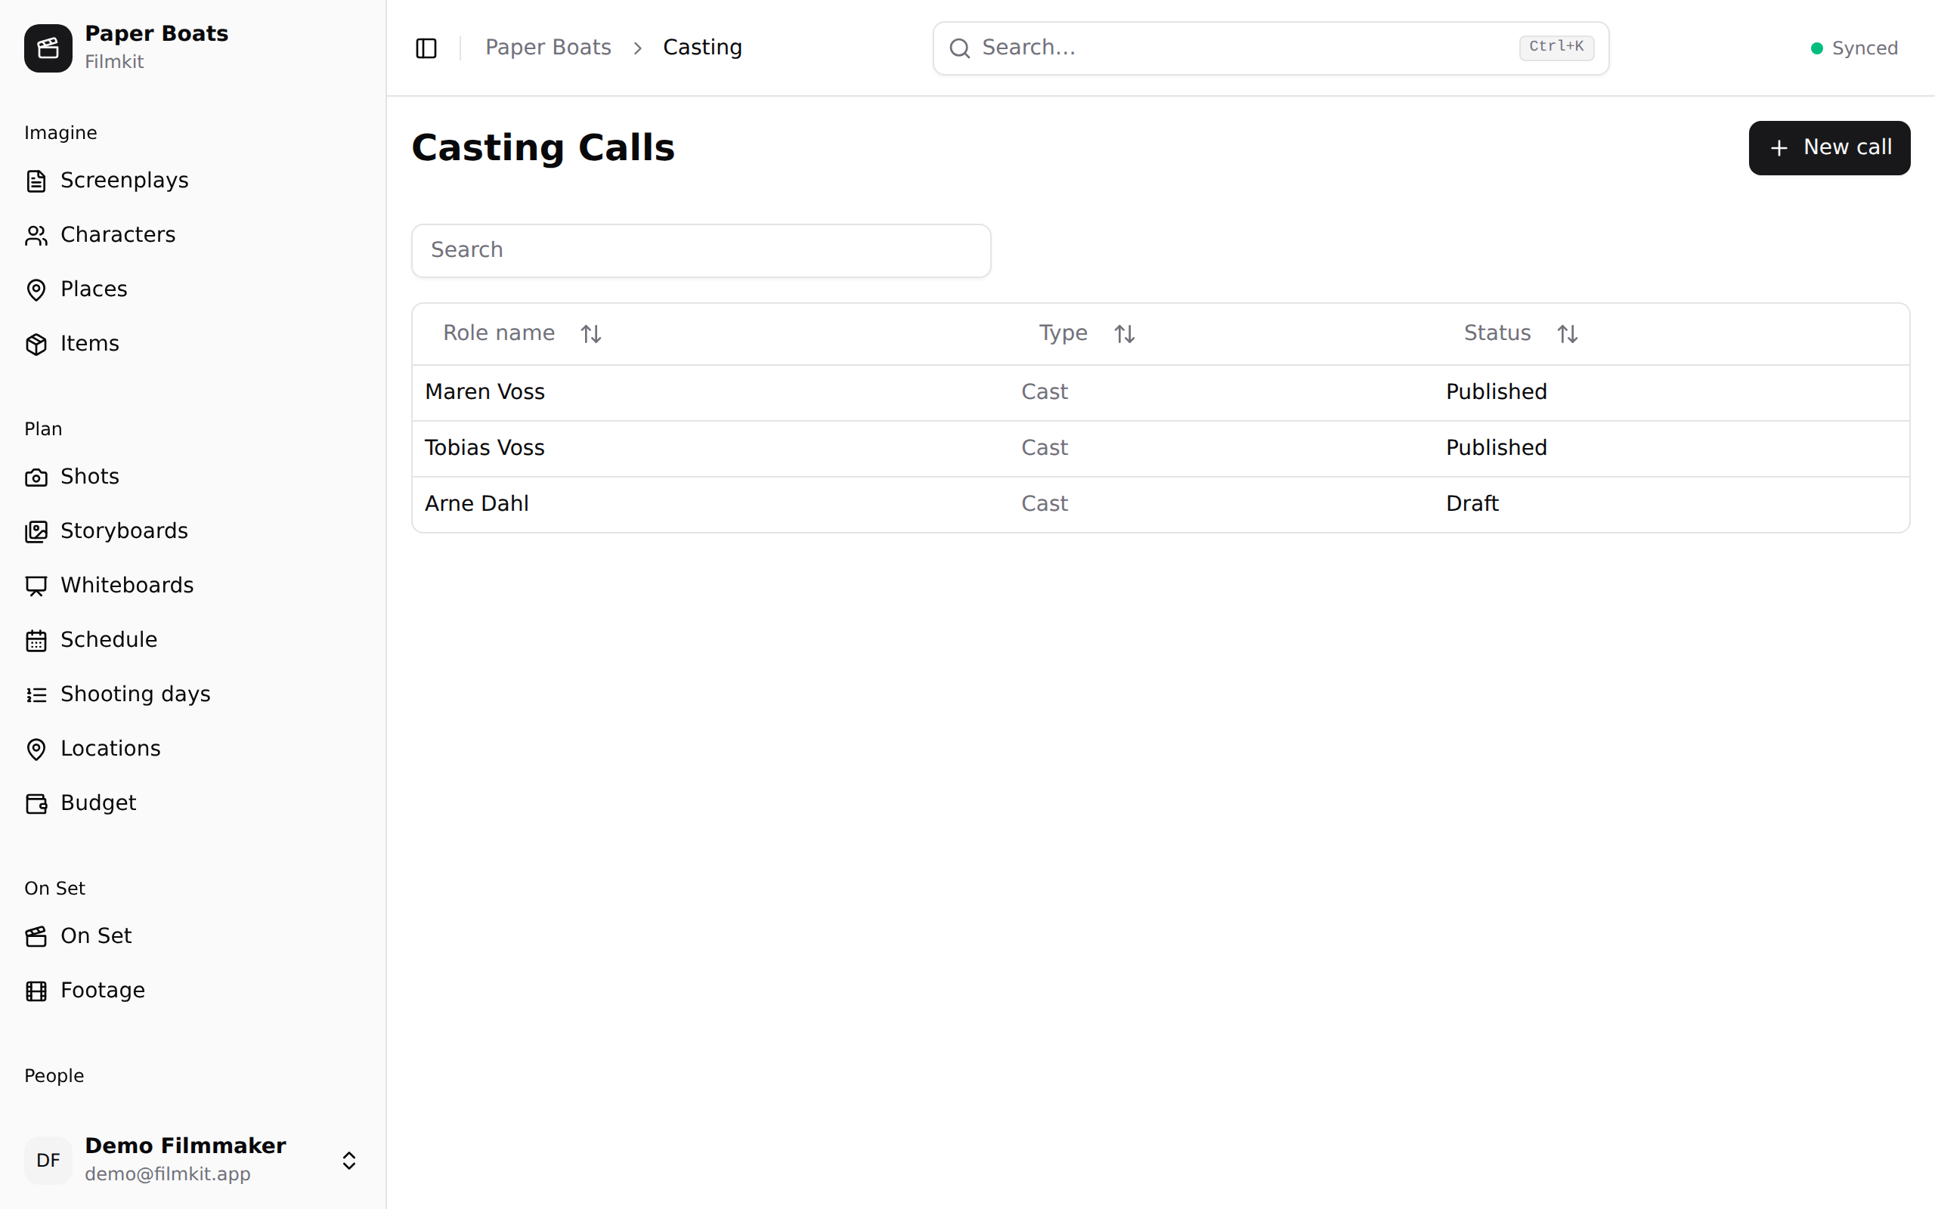Click the Schedule calendar icon
The height and width of the screenshot is (1209, 1935).
click(36, 641)
